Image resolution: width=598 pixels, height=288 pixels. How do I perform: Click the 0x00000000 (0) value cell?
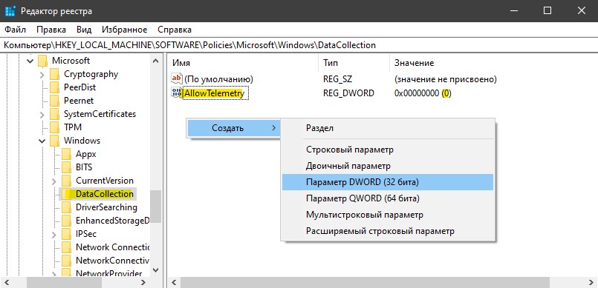(x=423, y=93)
